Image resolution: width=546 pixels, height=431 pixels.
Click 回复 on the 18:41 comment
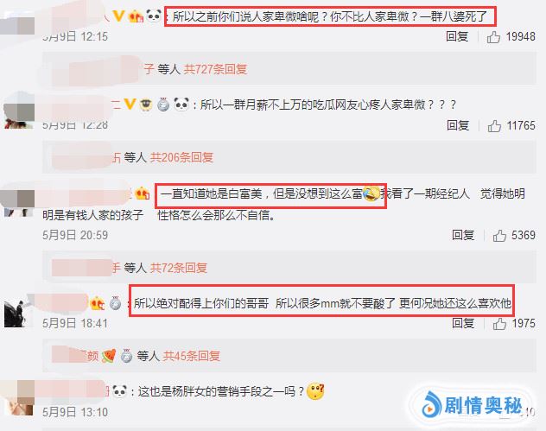(463, 323)
